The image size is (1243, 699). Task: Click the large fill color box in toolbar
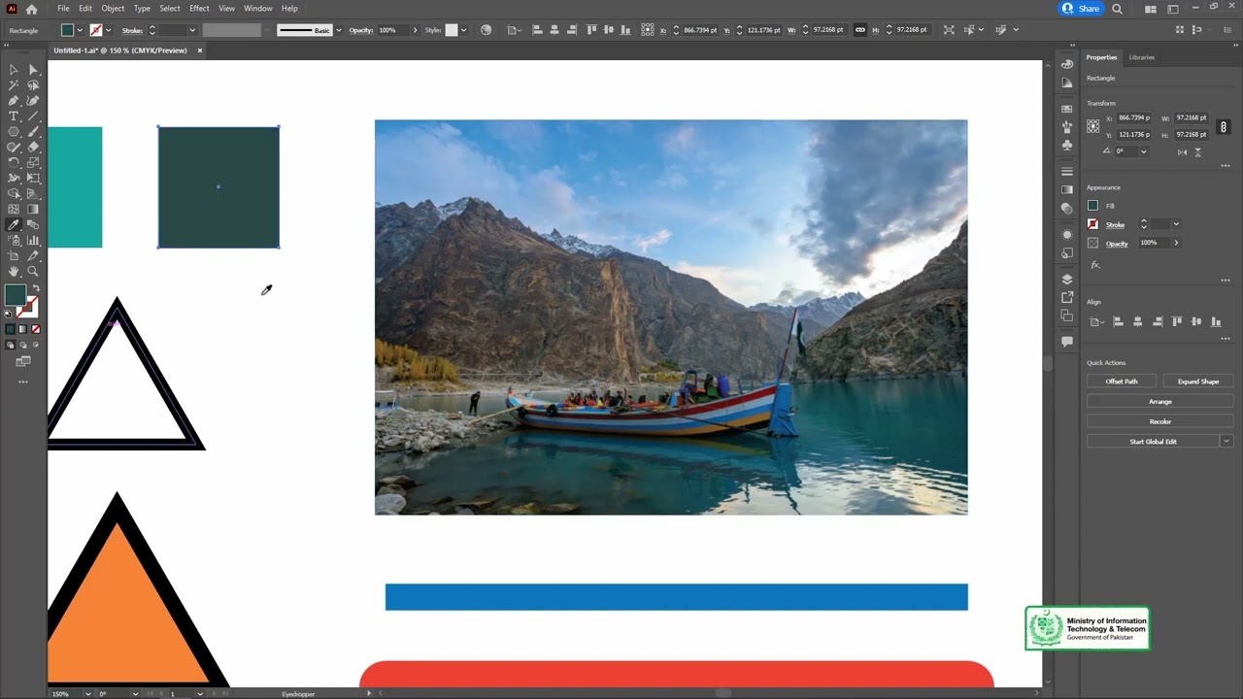point(15,295)
